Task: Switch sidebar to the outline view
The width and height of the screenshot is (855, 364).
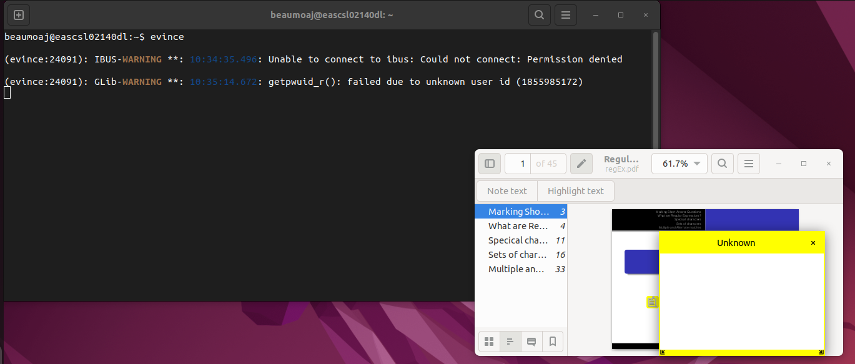Action: tap(510, 342)
